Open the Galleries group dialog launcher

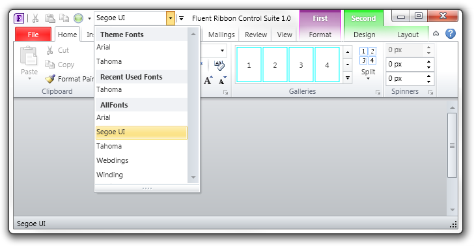coord(378,93)
